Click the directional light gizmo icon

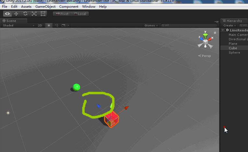pos(8,113)
